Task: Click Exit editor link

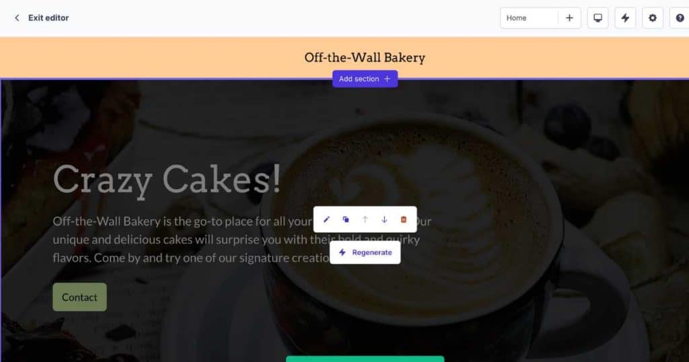Action: coord(48,18)
